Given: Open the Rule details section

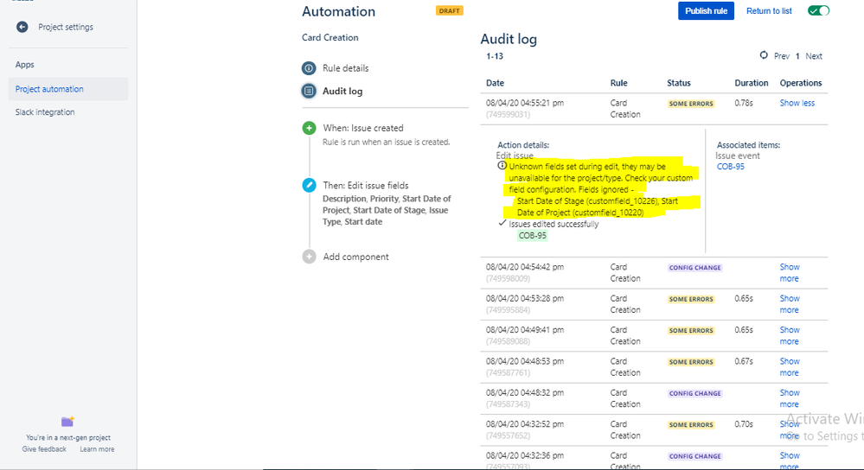Looking at the screenshot, I should coord(345,68).
